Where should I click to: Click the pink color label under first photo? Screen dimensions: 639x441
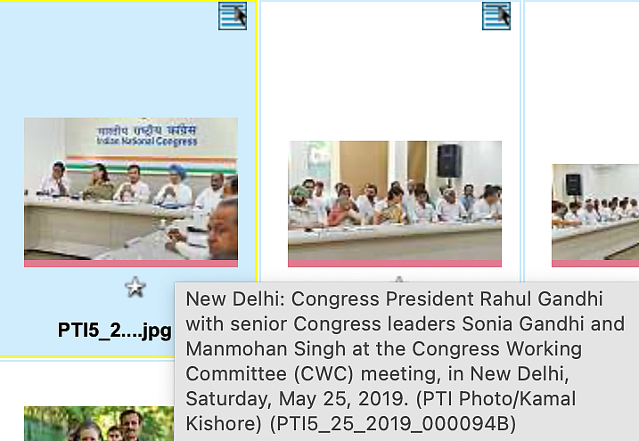point(131,264)
